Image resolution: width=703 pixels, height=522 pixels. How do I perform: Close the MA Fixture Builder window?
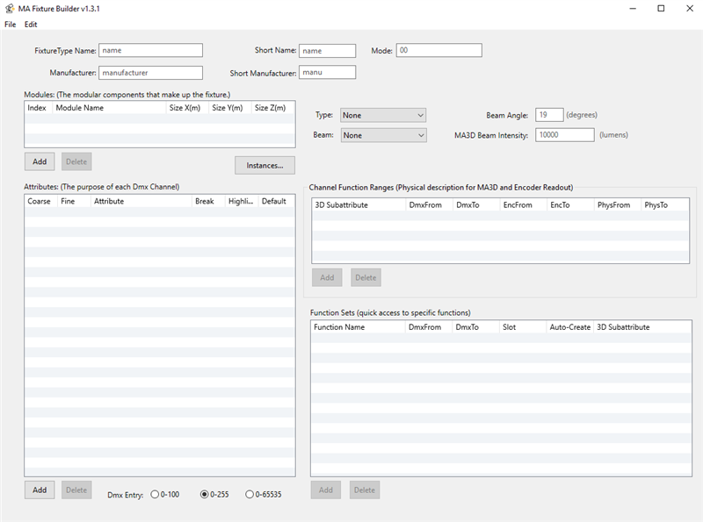click(x=690, y=9)
